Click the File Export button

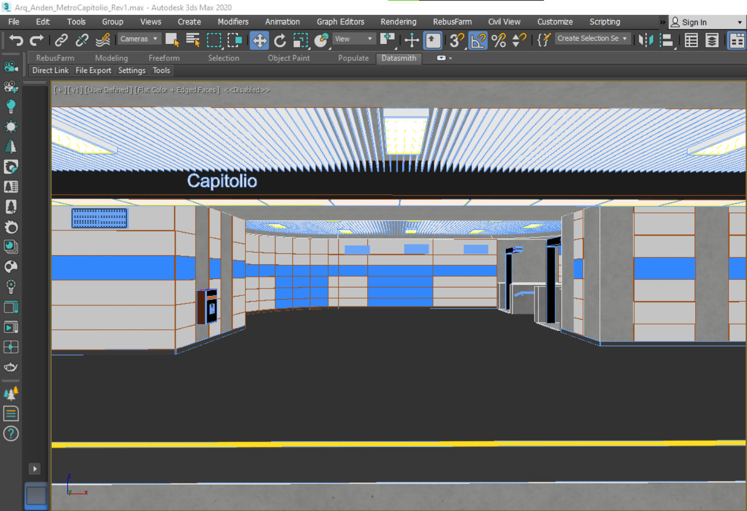[x=94, y=70]
